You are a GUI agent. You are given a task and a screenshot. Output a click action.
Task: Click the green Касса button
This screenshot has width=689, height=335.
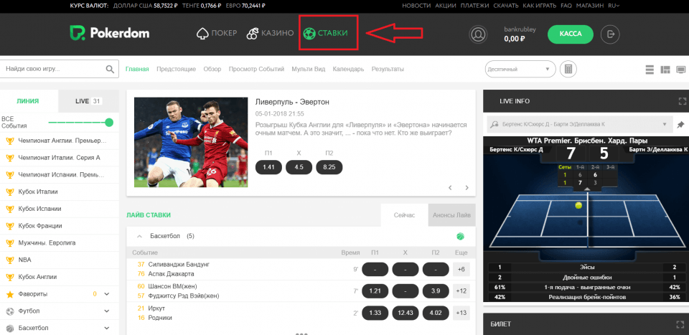(570, 34)
